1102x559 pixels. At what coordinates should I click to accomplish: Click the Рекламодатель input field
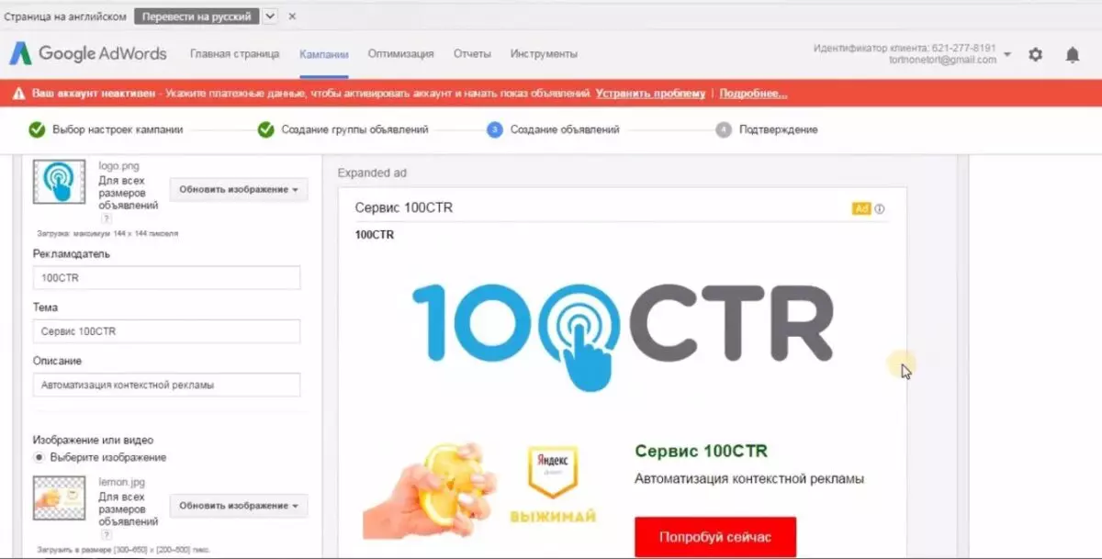[x=166, y=278]
